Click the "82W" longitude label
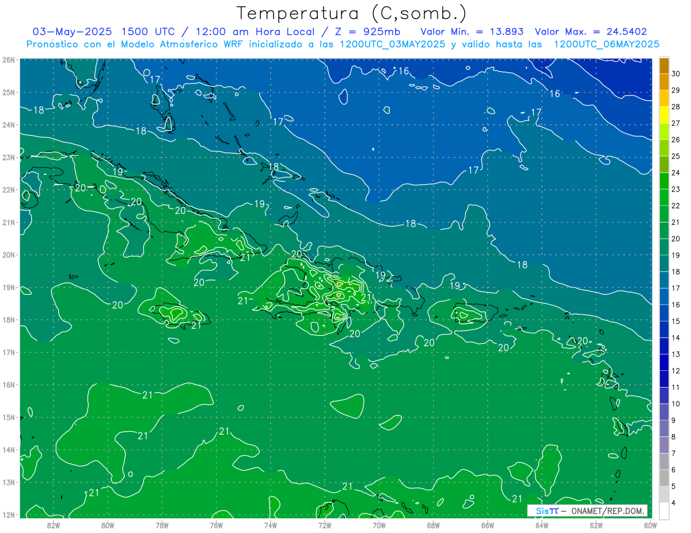This screenshot has width=691, height=533. (54, 525)
